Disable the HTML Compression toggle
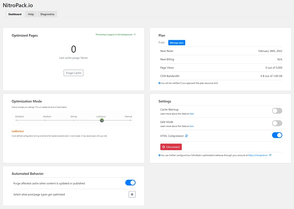Screen dimensions: 294x209 coord(277,135)
